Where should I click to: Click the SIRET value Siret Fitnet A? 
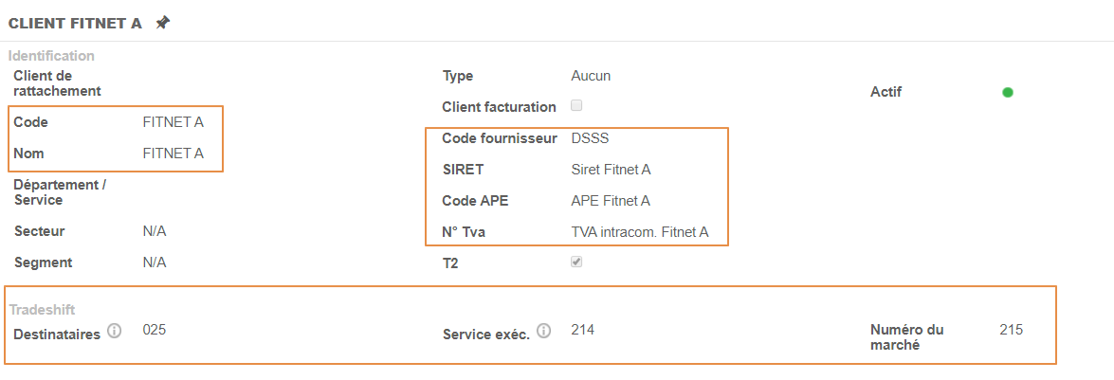coord(611,170)
